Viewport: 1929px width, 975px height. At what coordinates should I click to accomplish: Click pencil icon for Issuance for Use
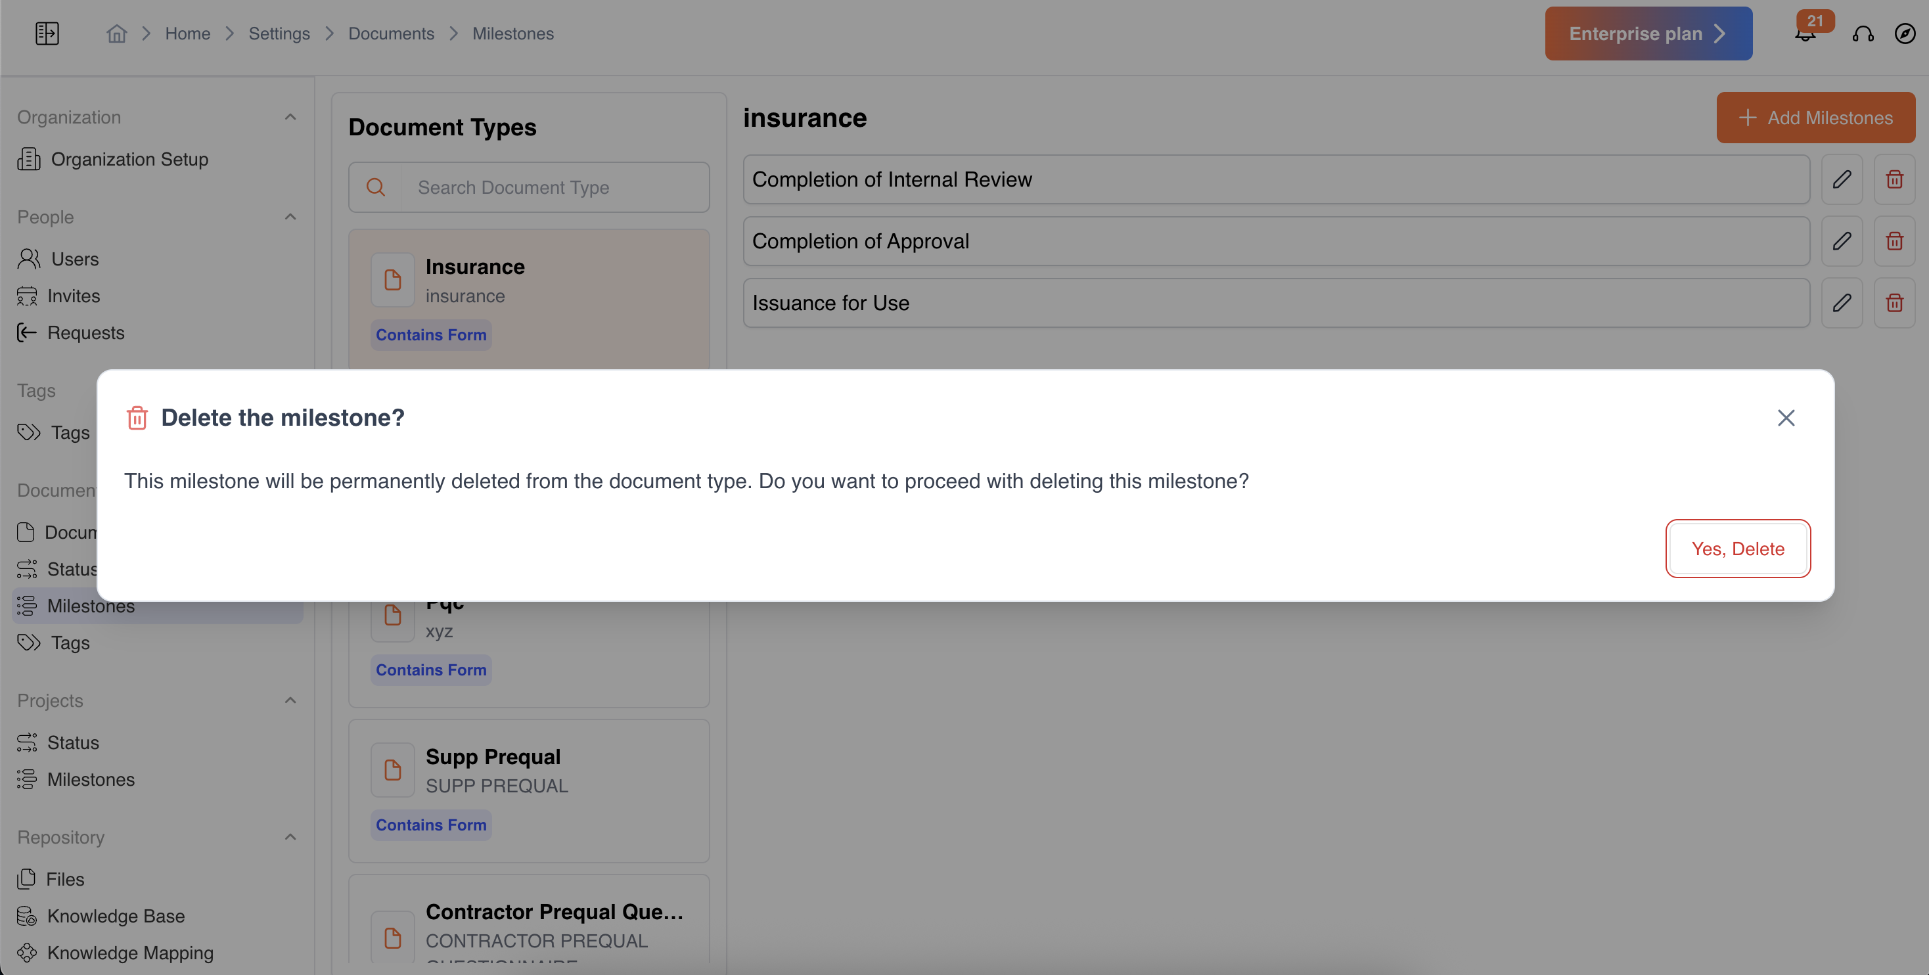pyautogui.click(x=1842, y=302)
